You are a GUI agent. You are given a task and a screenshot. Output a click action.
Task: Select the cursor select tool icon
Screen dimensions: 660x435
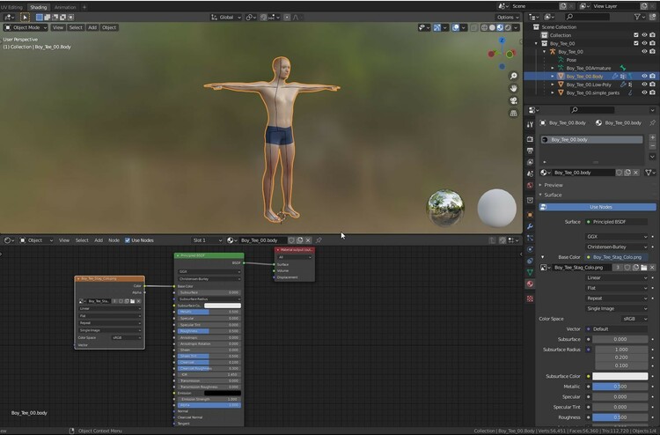(25, 17)
